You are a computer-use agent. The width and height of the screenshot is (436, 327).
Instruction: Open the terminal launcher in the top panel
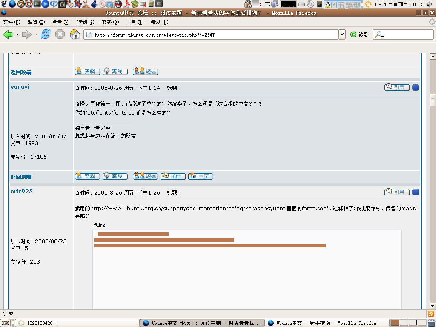click(159, 4)
